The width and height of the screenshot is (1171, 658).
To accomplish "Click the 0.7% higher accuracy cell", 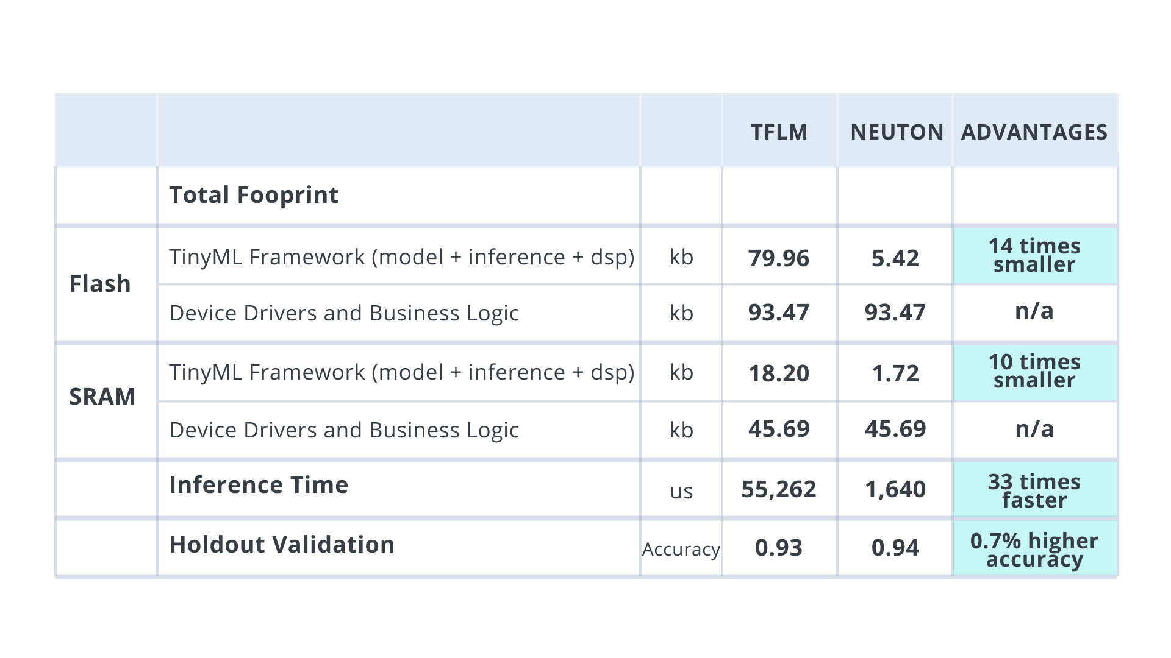I will pos(1034,550).
